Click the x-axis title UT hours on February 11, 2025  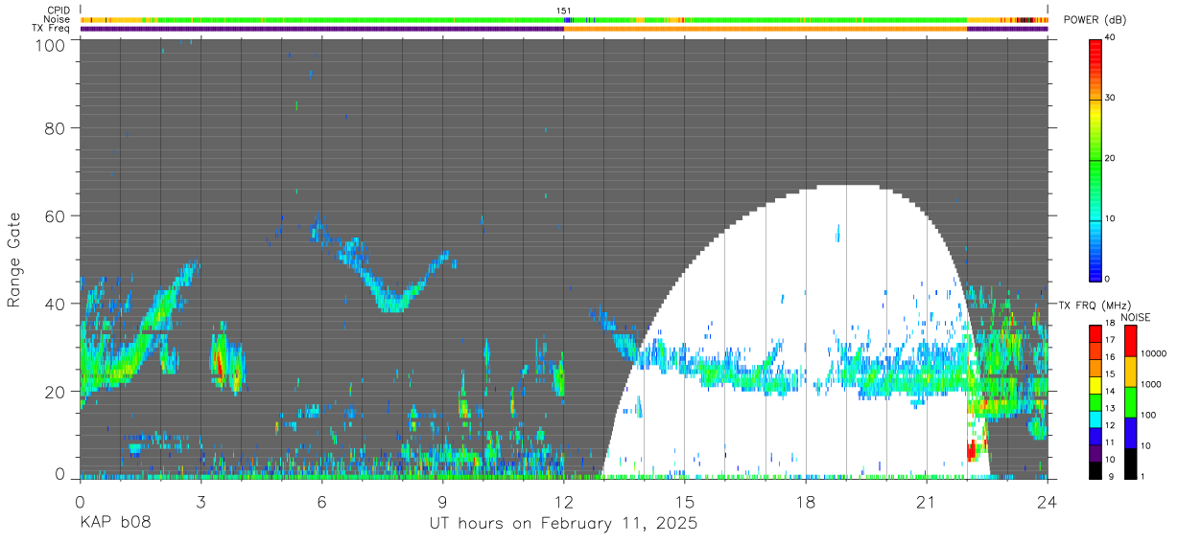[x=563, y=524]
